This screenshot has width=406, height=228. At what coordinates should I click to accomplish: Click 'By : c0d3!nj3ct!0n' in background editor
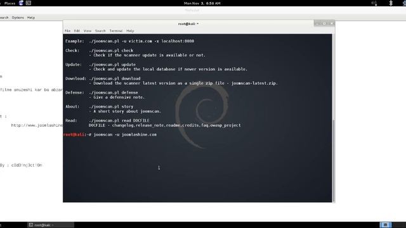(21, 165)
